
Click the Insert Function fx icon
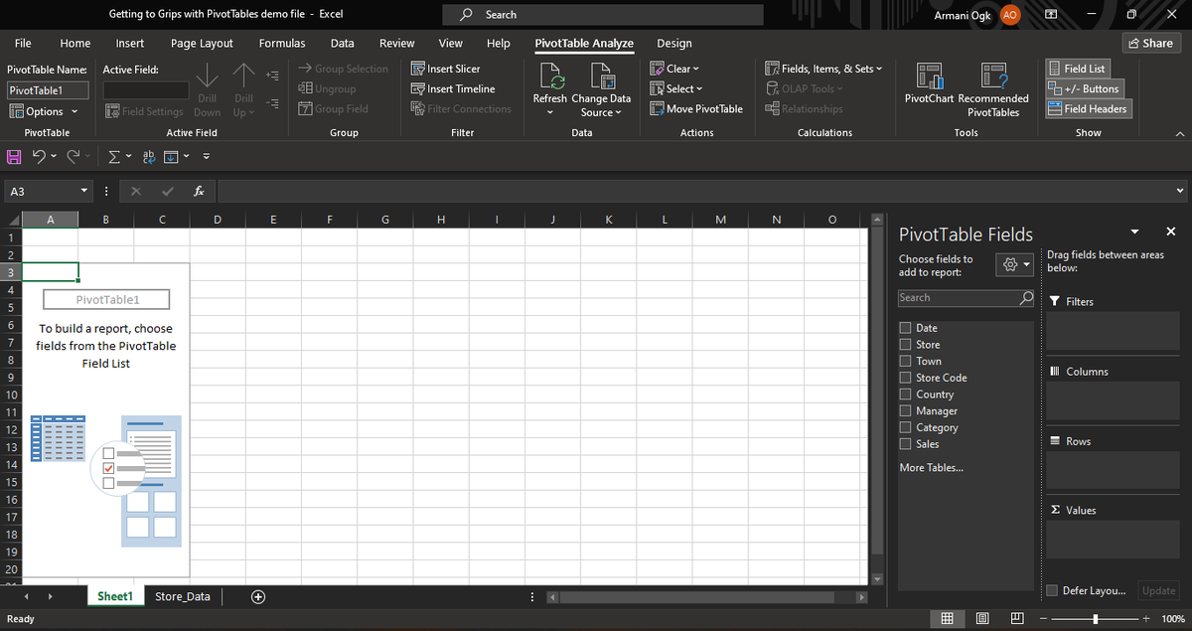pos(199,190)
